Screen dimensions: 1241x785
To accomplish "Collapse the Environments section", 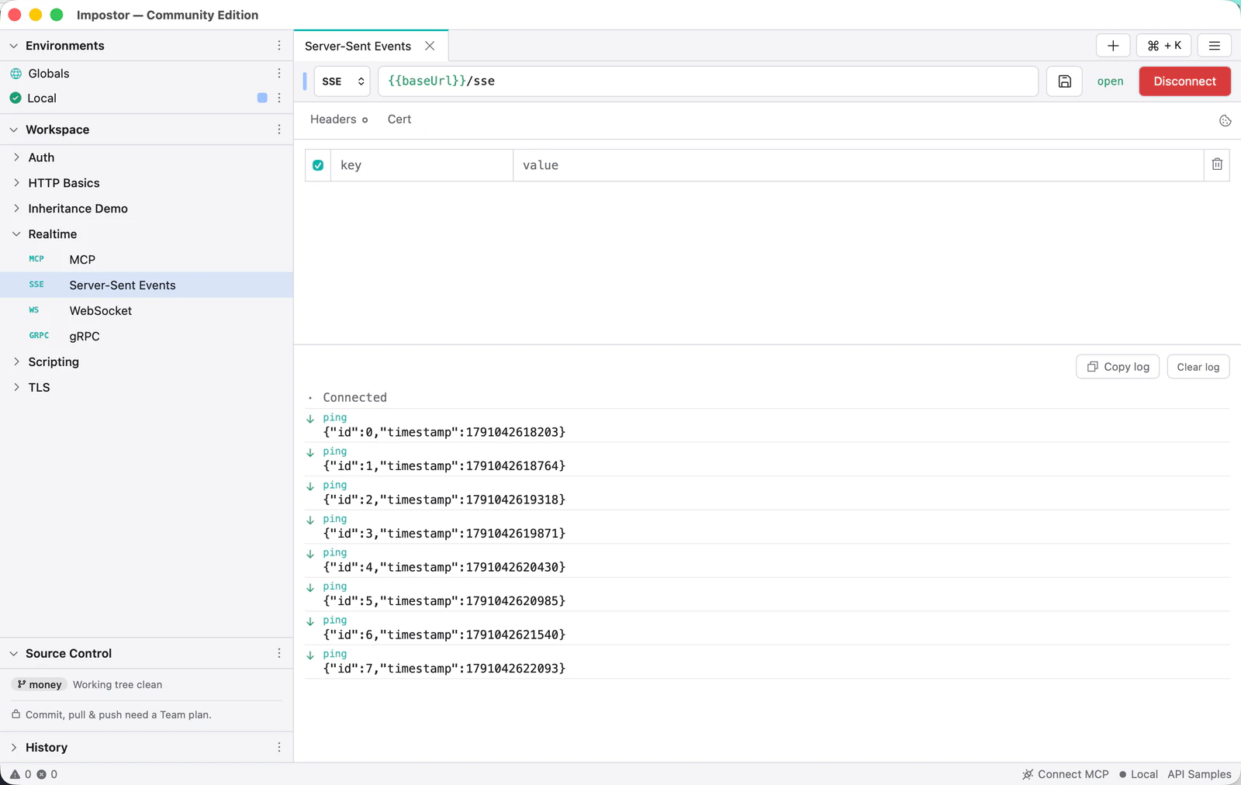I will [13, 46].
